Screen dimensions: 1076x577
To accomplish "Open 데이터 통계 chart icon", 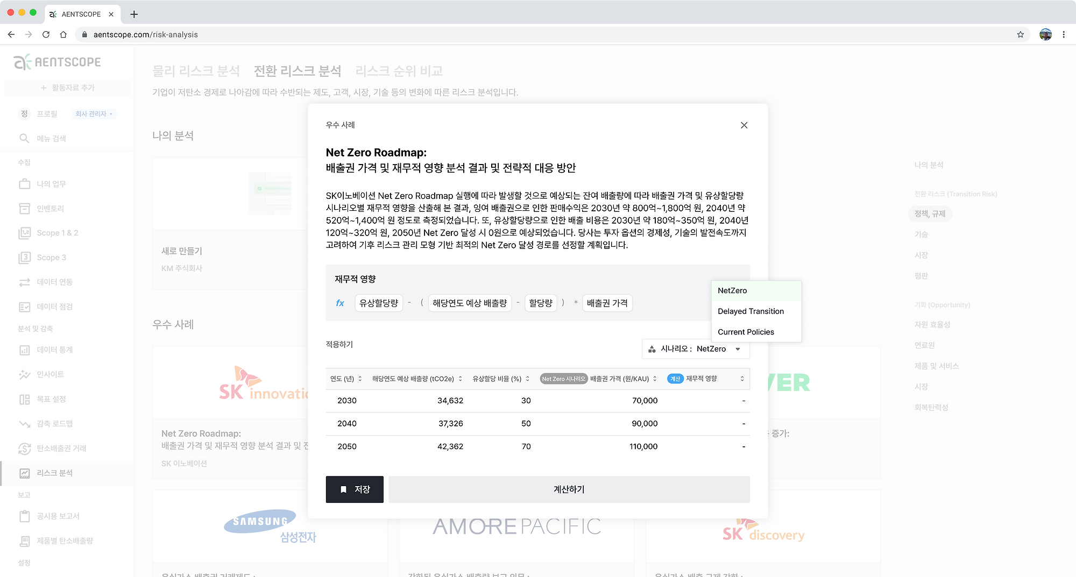I will (x=25, y=350).
